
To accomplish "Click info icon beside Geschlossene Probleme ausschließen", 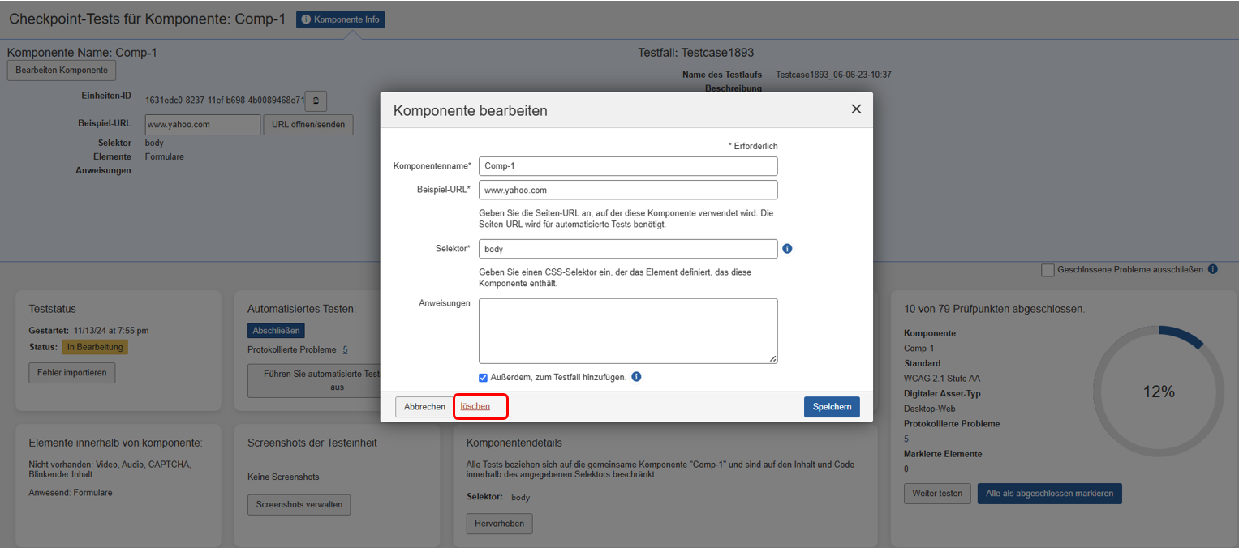I will [1212, 269].
